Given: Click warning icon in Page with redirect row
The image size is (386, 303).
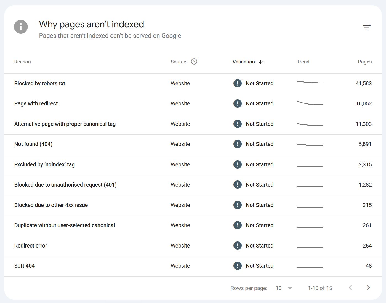Looking at the screenshot, I should pos(238,103).
